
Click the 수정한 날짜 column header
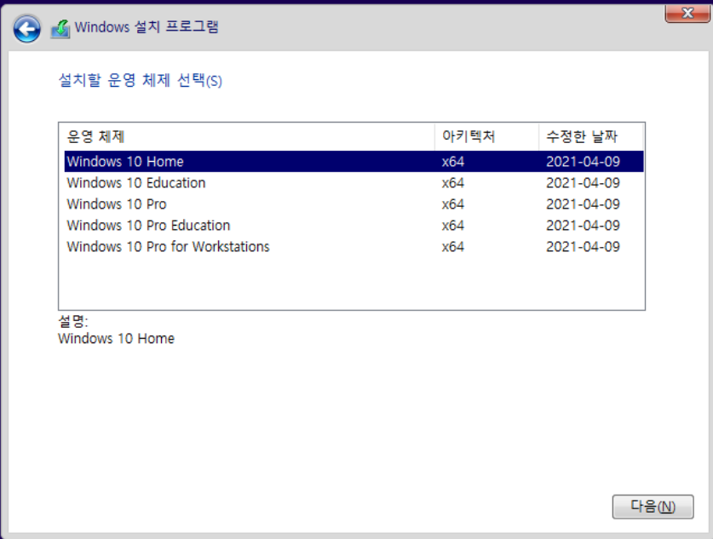(590, 136)
